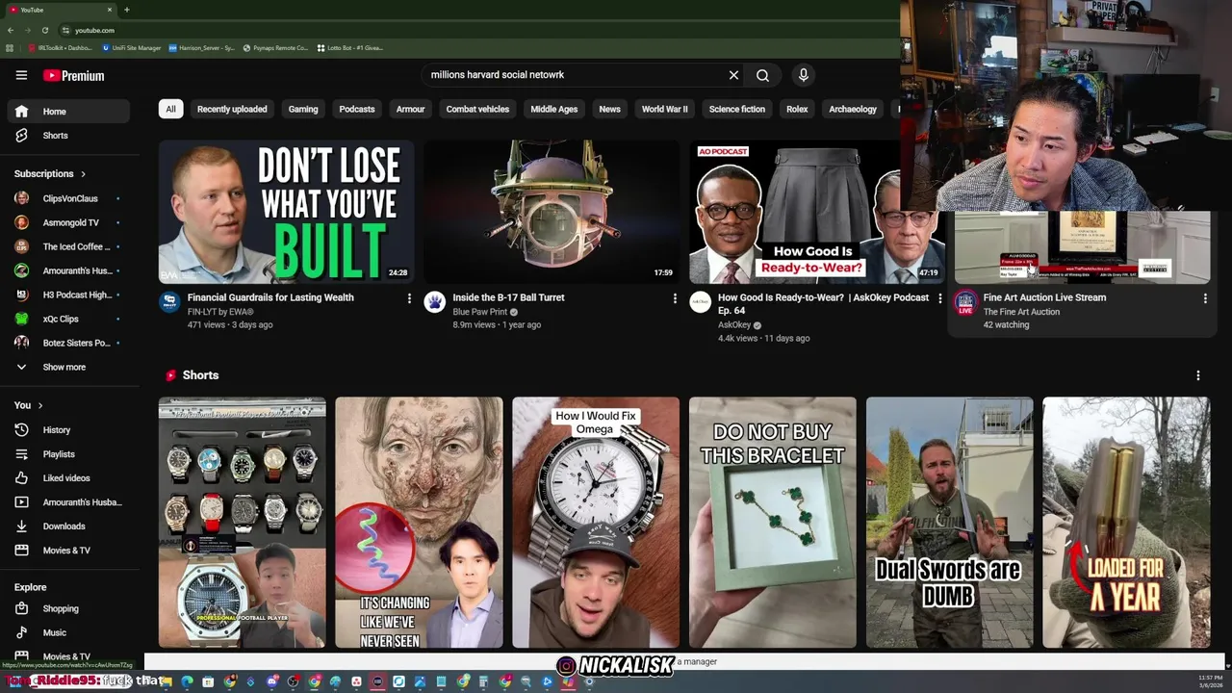The image size is (1232, 693).
Task: Open Downloads in the sidebar
Action: coord(68,526)
